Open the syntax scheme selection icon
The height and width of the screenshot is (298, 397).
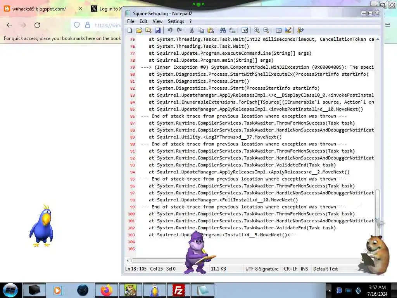(278, 30)
